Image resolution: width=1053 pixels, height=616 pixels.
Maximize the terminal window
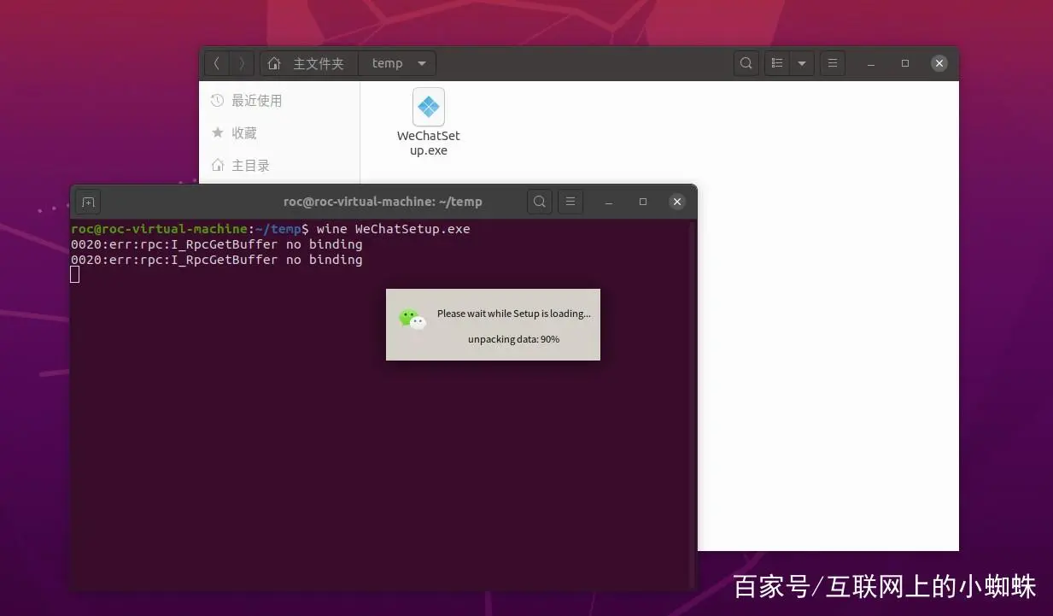(x=643, y=202)
